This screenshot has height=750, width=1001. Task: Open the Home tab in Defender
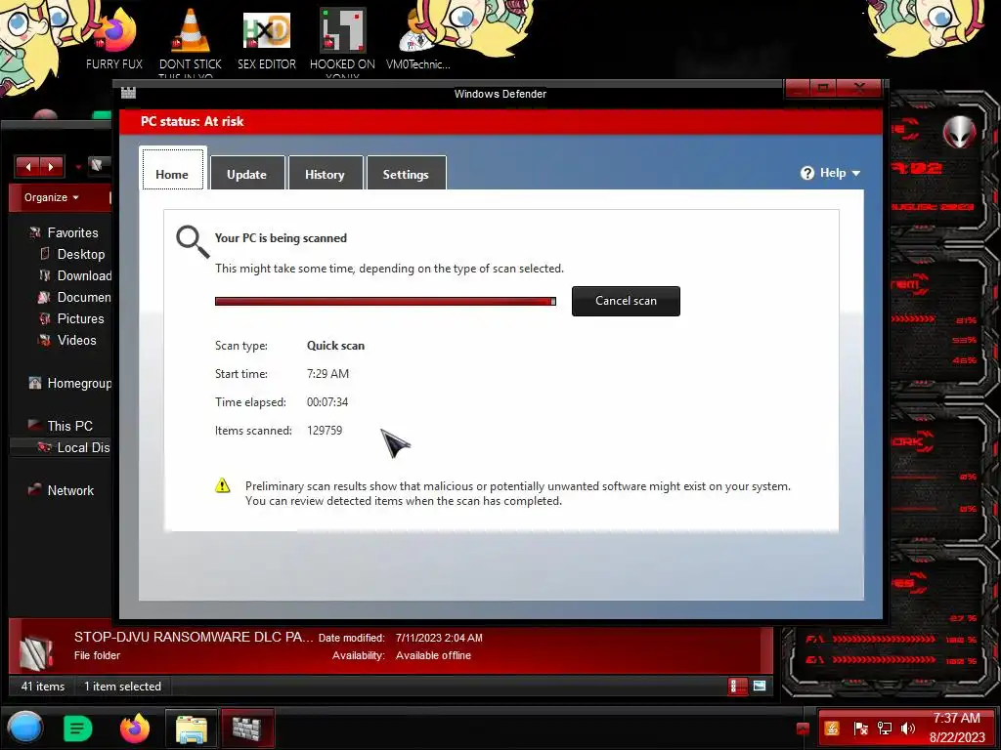172,170
